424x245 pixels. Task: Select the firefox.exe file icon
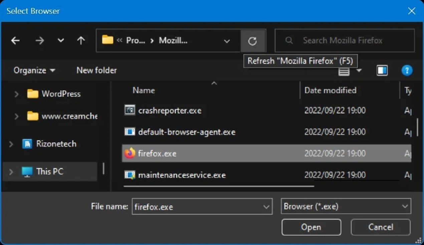click(x=130, y=153)
